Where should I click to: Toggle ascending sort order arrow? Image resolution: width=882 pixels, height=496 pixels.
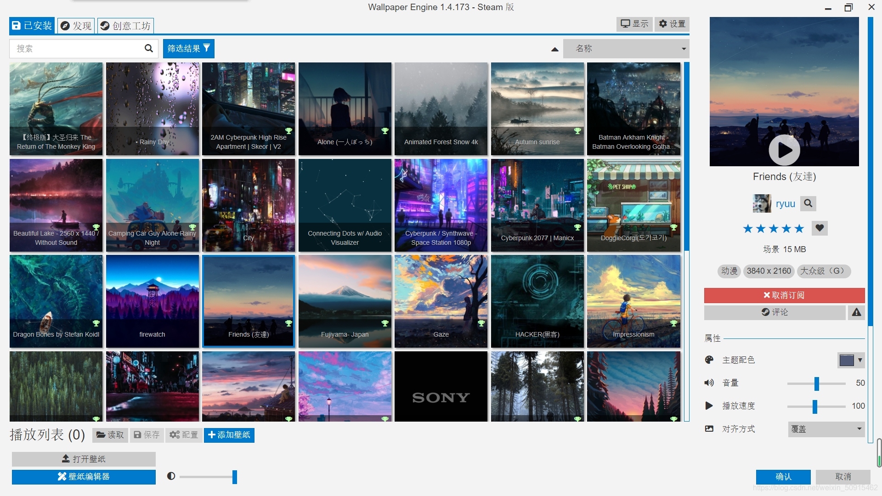click(x=554, y=49)
